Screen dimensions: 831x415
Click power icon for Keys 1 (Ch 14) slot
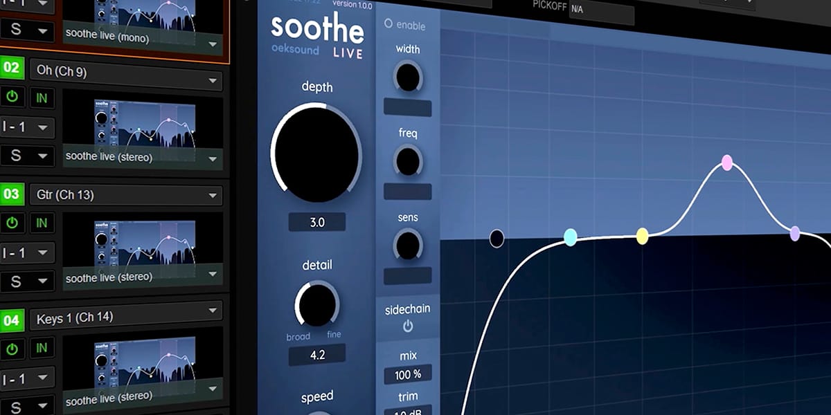[12, 347]
